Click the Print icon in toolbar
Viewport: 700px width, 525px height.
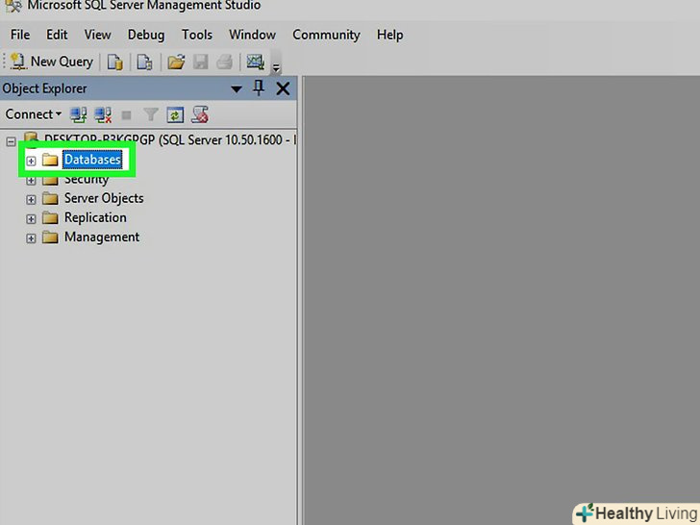point(225,62)
